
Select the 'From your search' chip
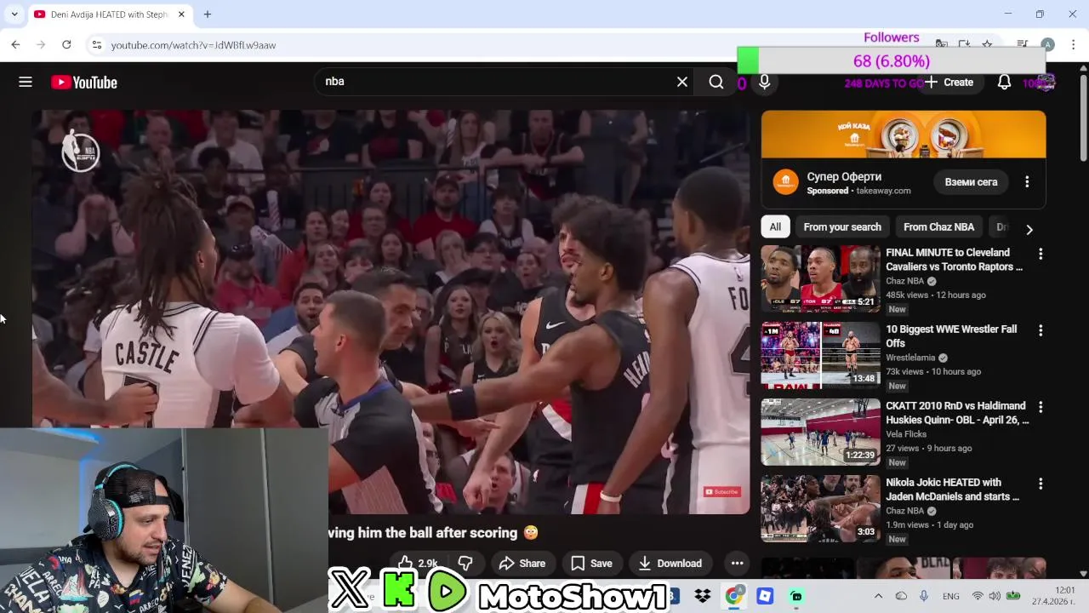point(842,227)
